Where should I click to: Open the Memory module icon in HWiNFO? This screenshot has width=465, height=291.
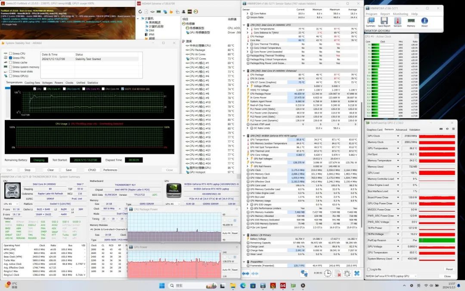(x=411, y=21)
